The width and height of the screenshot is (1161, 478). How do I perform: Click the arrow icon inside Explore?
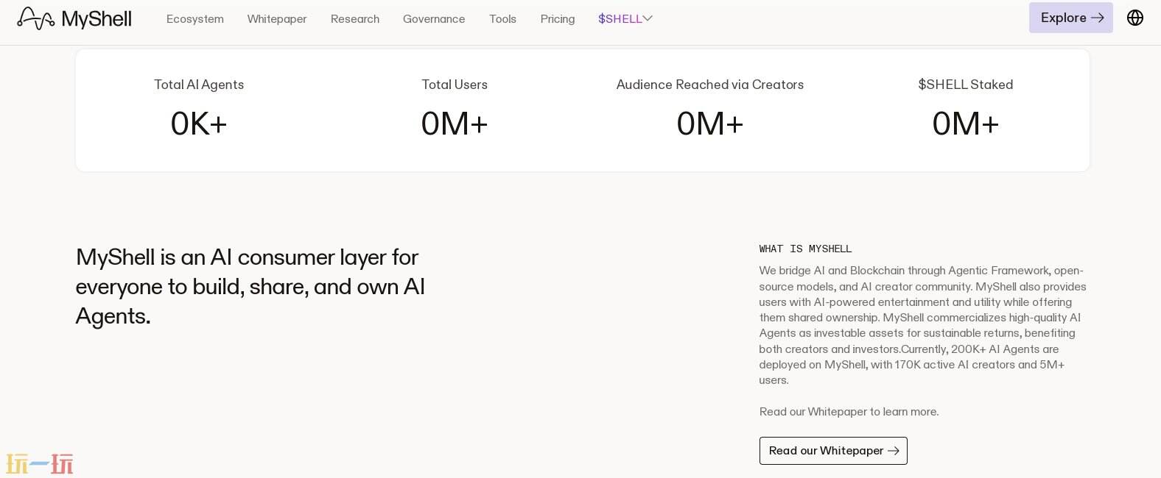coord(1098,18)
